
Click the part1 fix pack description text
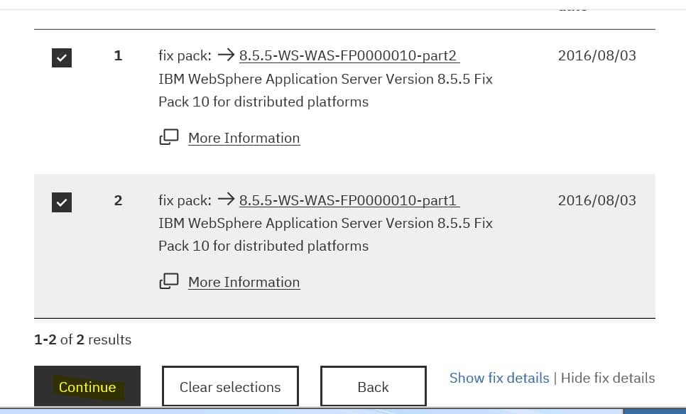tap(325, 234)
